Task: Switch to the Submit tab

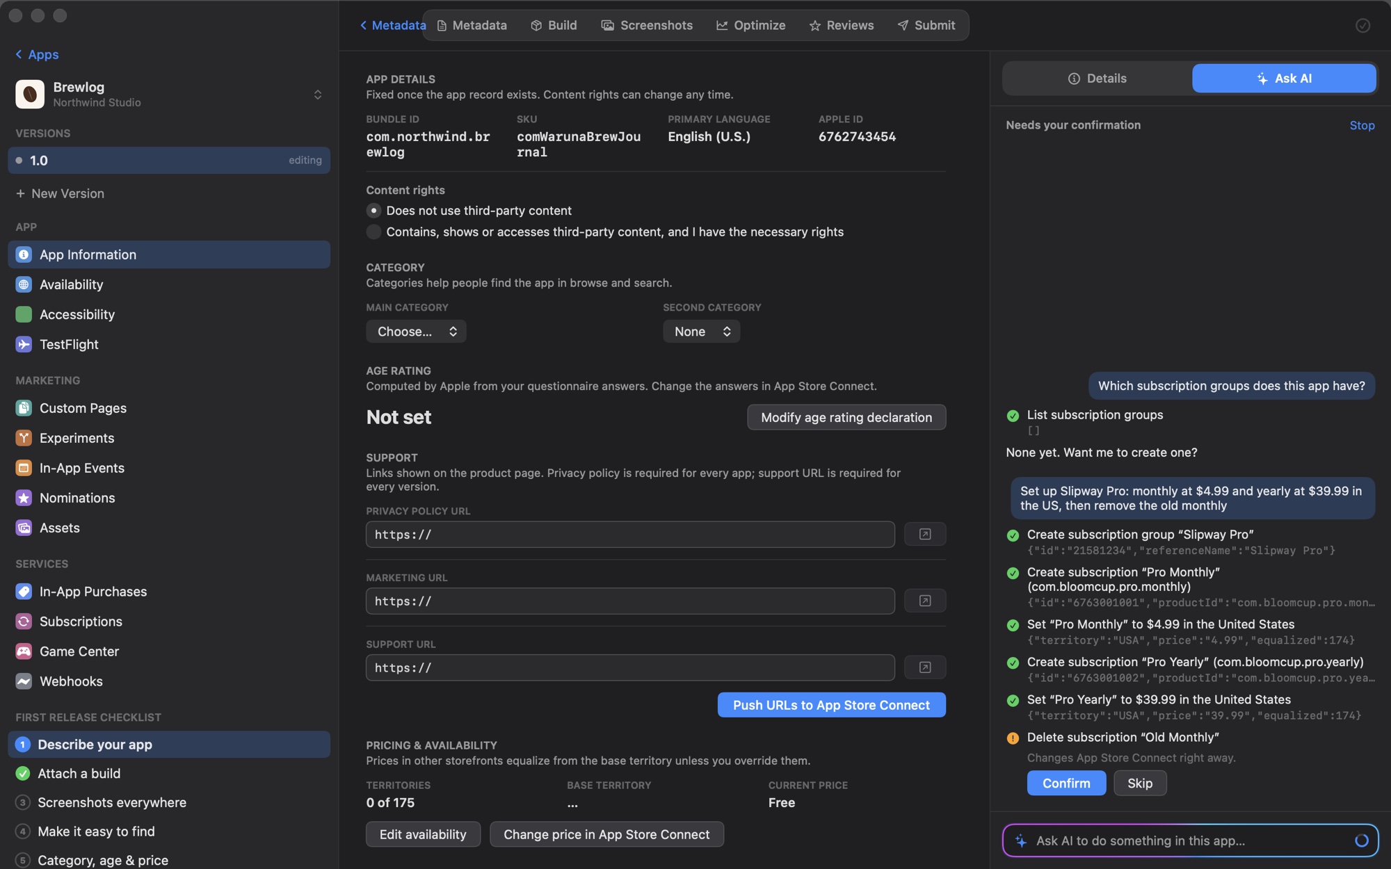Action: [x=926, y=25]
